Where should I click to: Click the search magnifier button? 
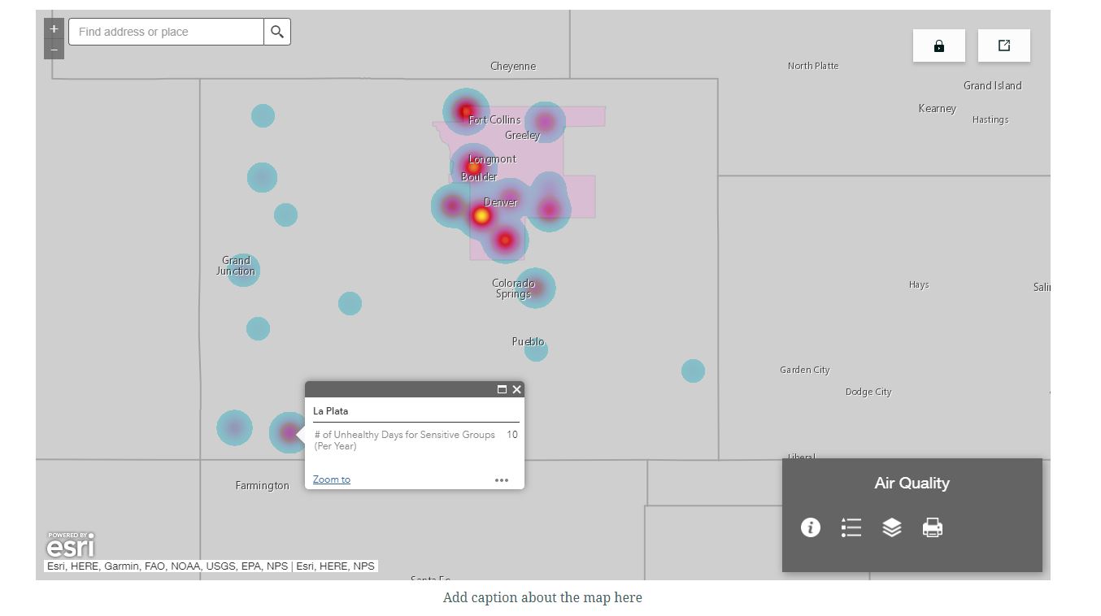tap(277, 32)
